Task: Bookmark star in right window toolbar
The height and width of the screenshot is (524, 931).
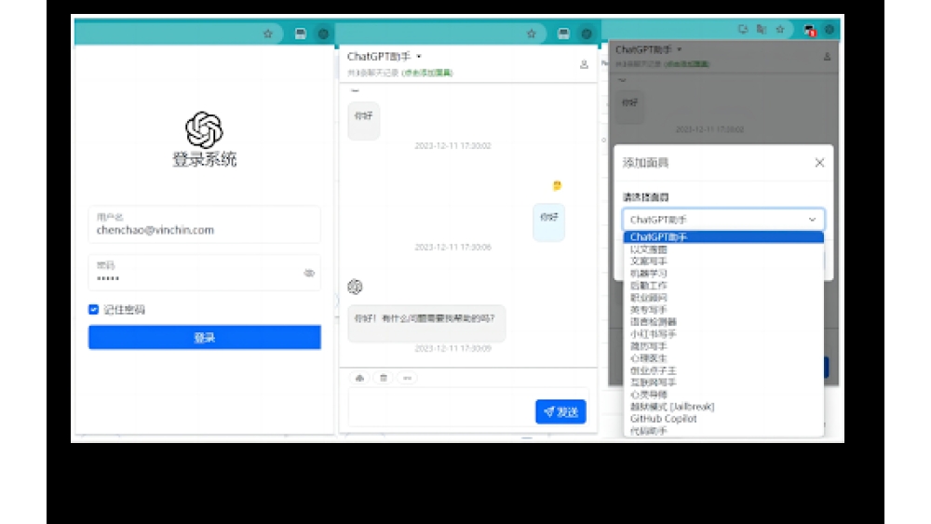Action: tap(780, 29)
